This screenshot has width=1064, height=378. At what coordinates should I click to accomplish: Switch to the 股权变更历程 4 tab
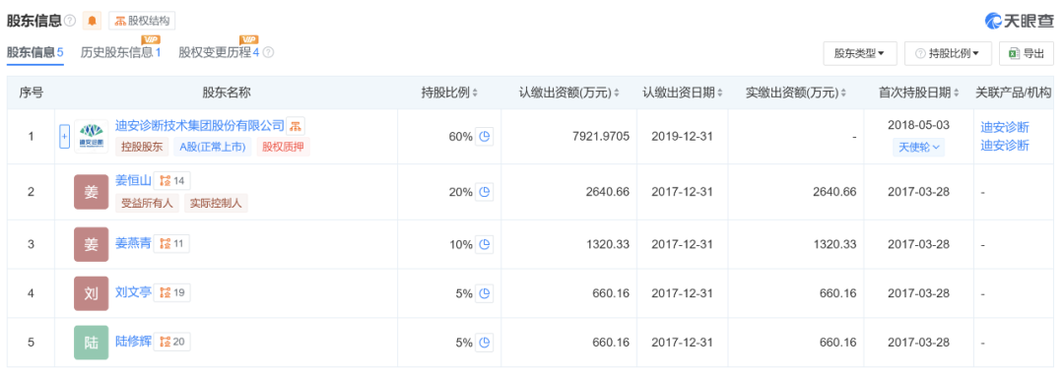coord(219,52)
